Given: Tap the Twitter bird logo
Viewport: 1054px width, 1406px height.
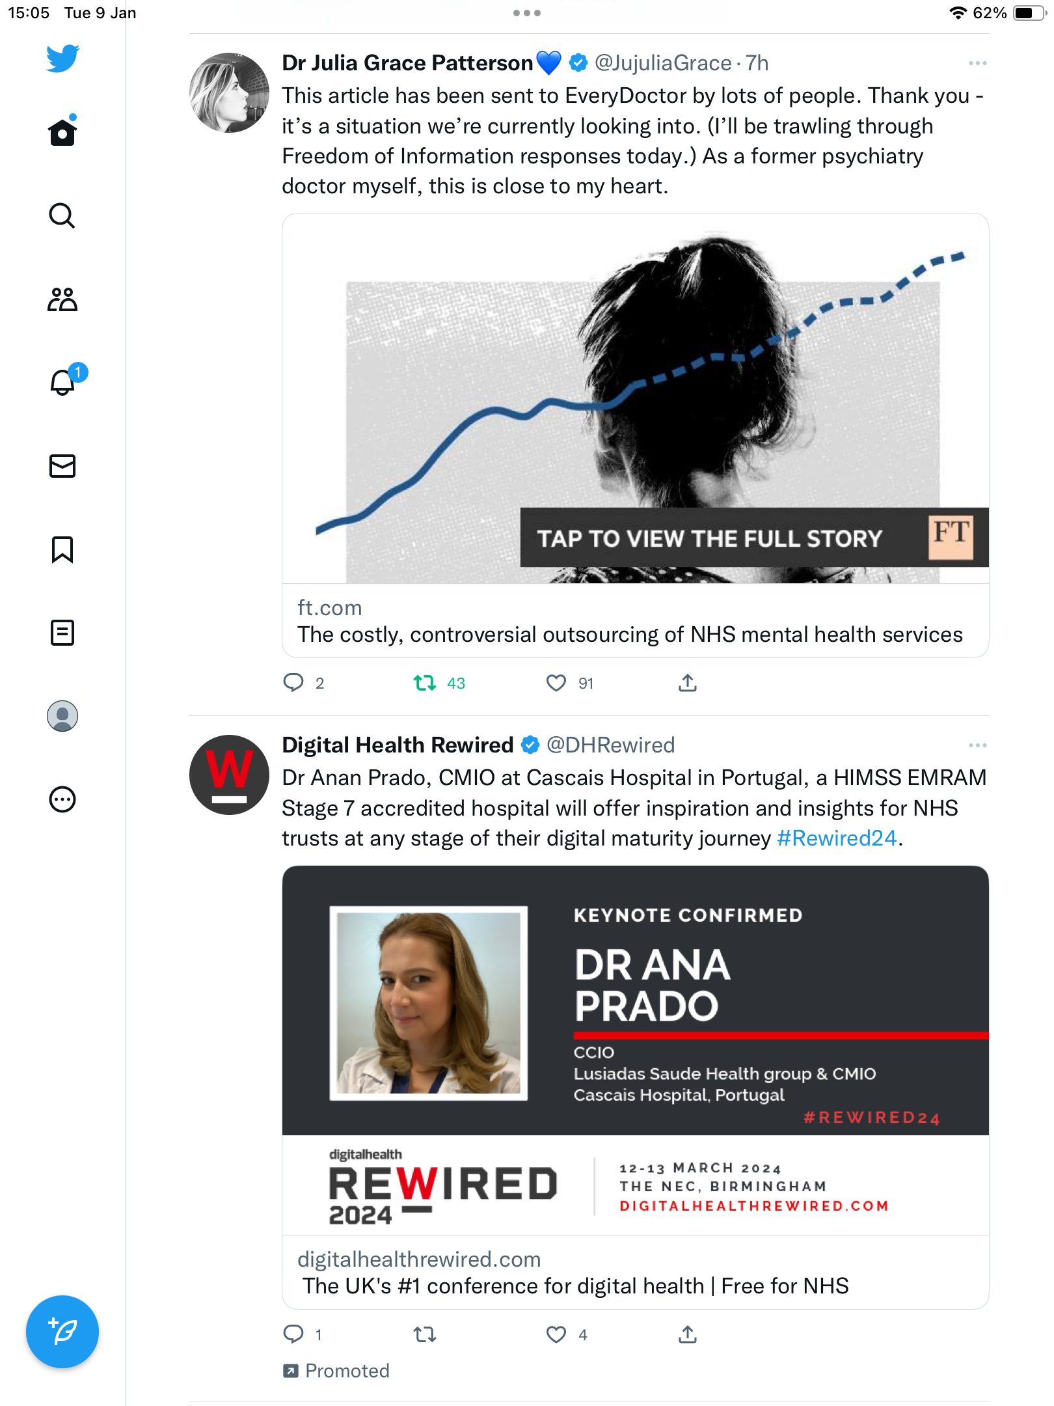Looking at the screenshot, I should pos(62,58).
